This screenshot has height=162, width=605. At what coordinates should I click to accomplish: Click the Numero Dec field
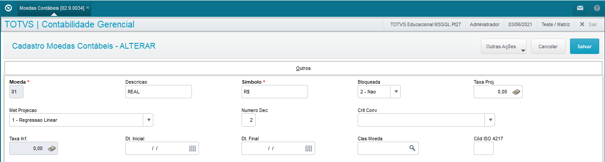[249, 120]
